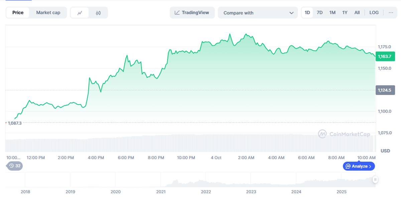The width and height of the screenshot is (401, 201).
Task: Click the 4:00 PM time axis label
Action: (96, 157)
